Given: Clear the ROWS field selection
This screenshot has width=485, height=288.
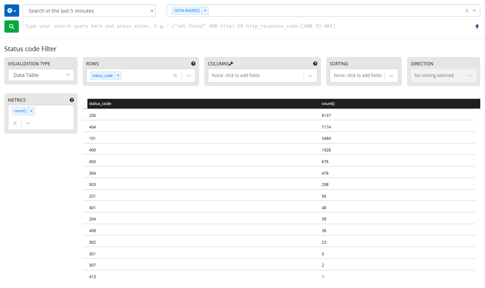Looking at the screenshot, I should (x=175, y=76).
